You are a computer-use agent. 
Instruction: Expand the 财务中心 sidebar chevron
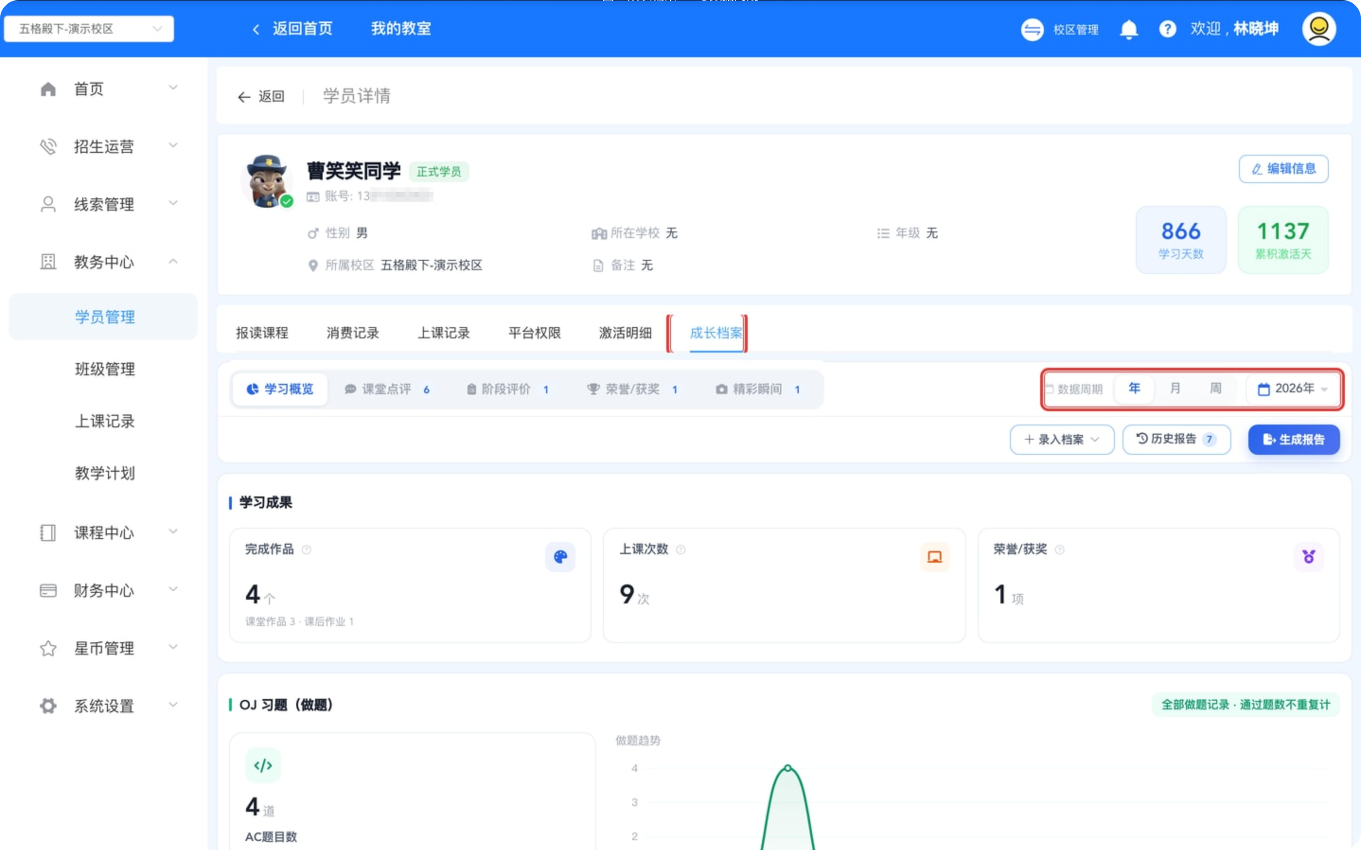pyautogui.click(x=173, y=589)
